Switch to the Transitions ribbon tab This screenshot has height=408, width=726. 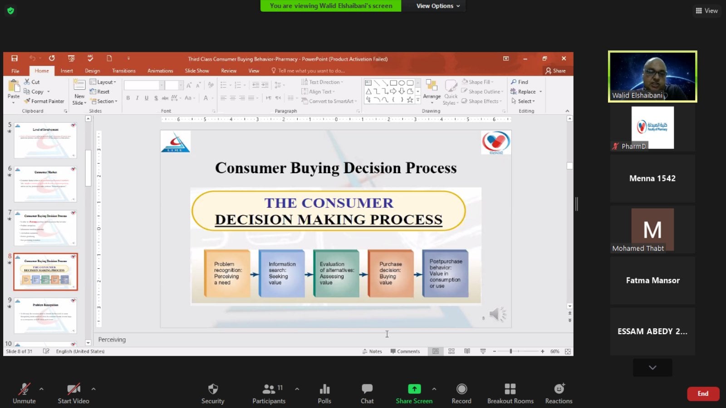coord(123,71)
